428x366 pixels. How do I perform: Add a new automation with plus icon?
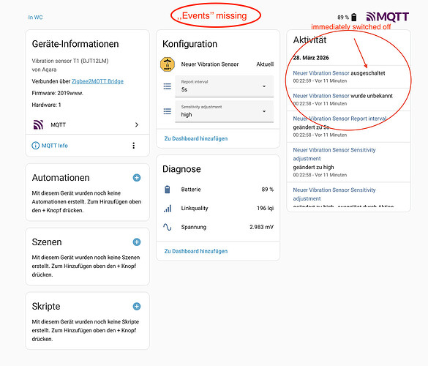tap(137, 178)
